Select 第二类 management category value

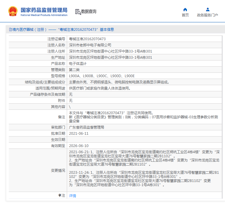[74, 70]
